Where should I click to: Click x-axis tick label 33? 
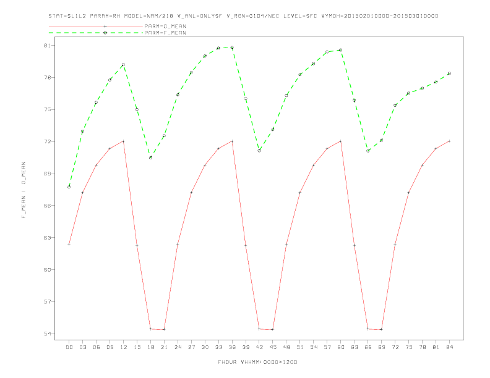coord(218,347)
